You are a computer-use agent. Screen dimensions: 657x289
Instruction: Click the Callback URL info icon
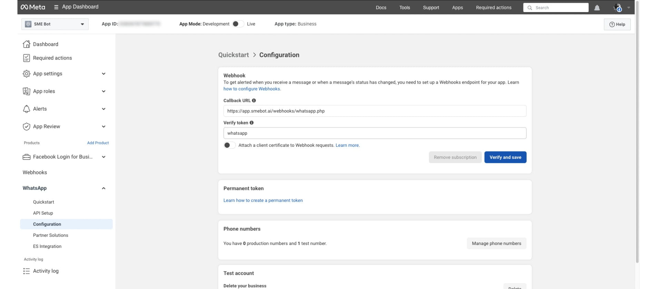tap(254, 101)
